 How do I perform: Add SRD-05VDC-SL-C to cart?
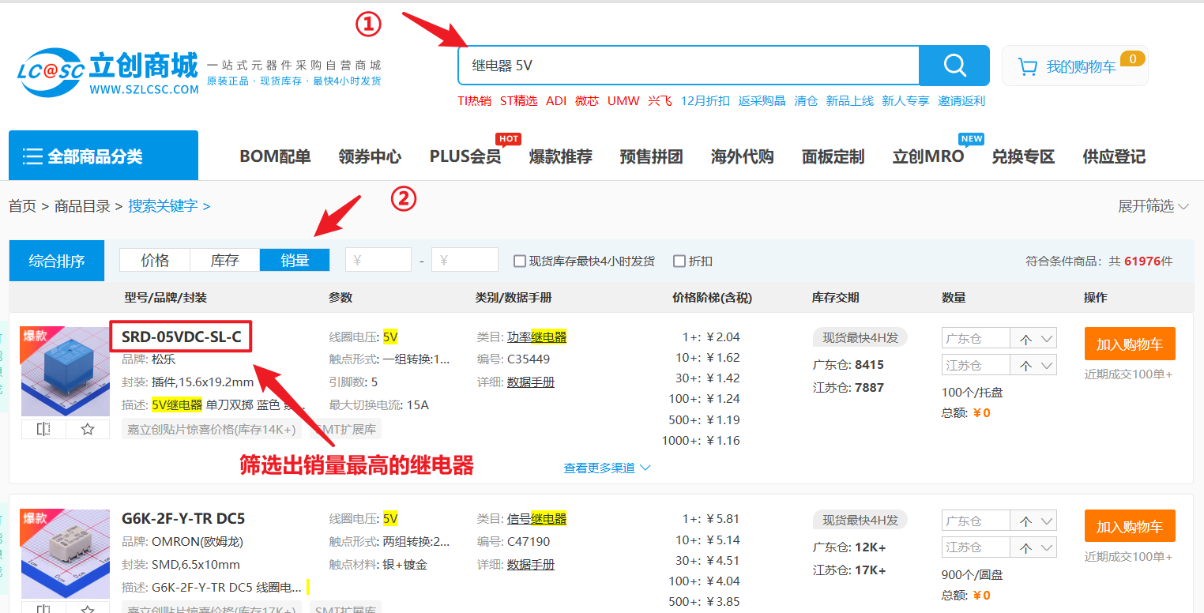[1130, 344]
